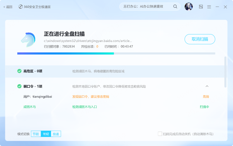The width and height of the screenshot is (233, 146).
Task: Click green check icon beside 高危区
Action: 19,71
